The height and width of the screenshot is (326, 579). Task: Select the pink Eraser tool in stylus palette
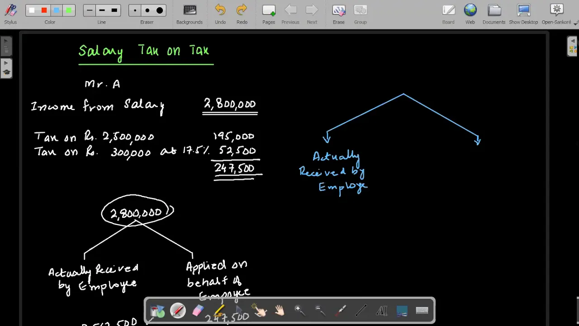198,311
